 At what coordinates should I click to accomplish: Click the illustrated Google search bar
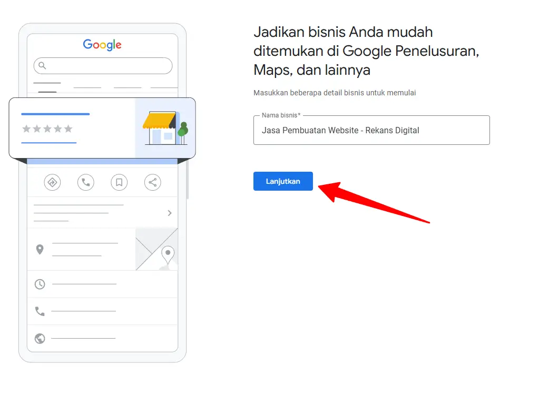click(103, 66)
